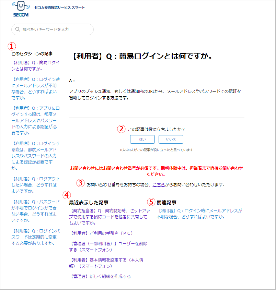Open sidebar article パスワードが不明でログインができない場合
Viewport: 276px width, 290px height.
36,211
